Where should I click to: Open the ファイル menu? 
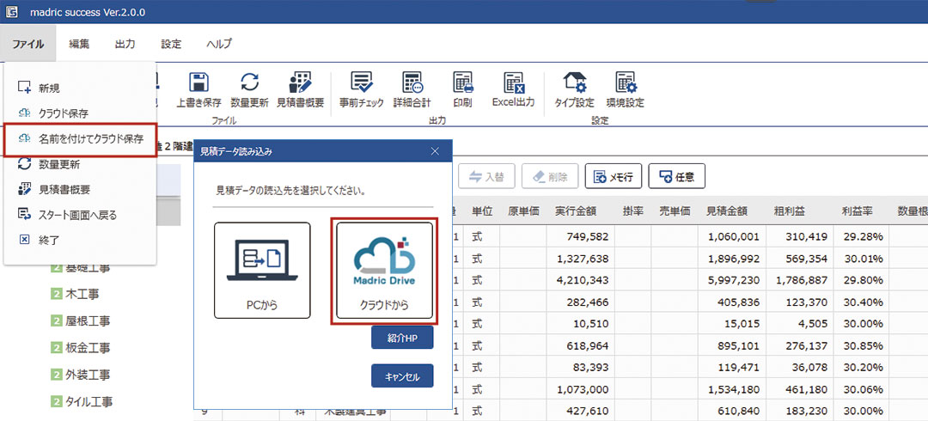click(27, 44)
